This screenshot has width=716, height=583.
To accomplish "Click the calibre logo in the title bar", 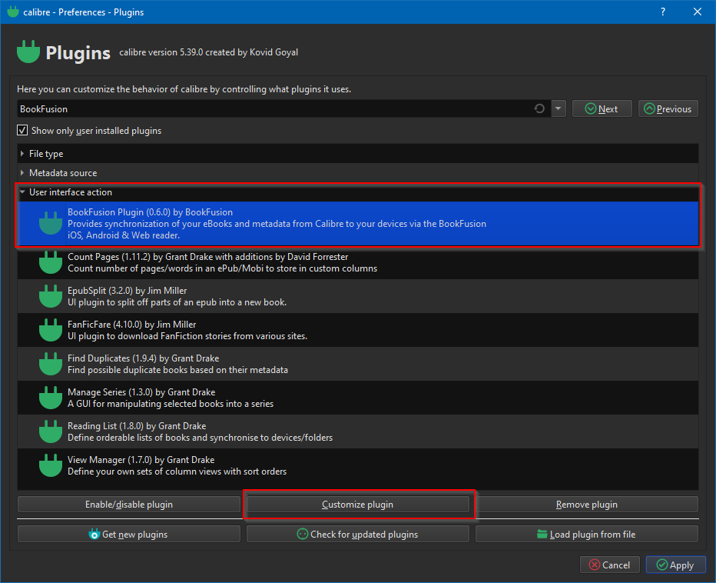I will (13, 12).
